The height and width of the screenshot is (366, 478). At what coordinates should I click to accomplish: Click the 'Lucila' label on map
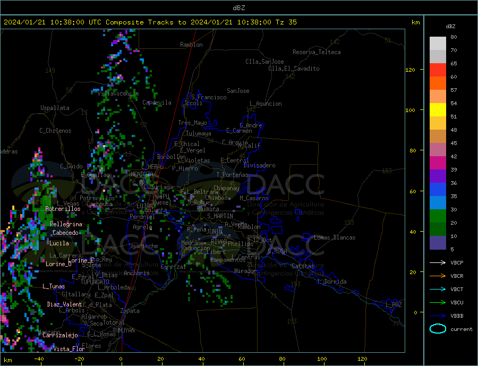pyautogui.click(x=59, y=243)
